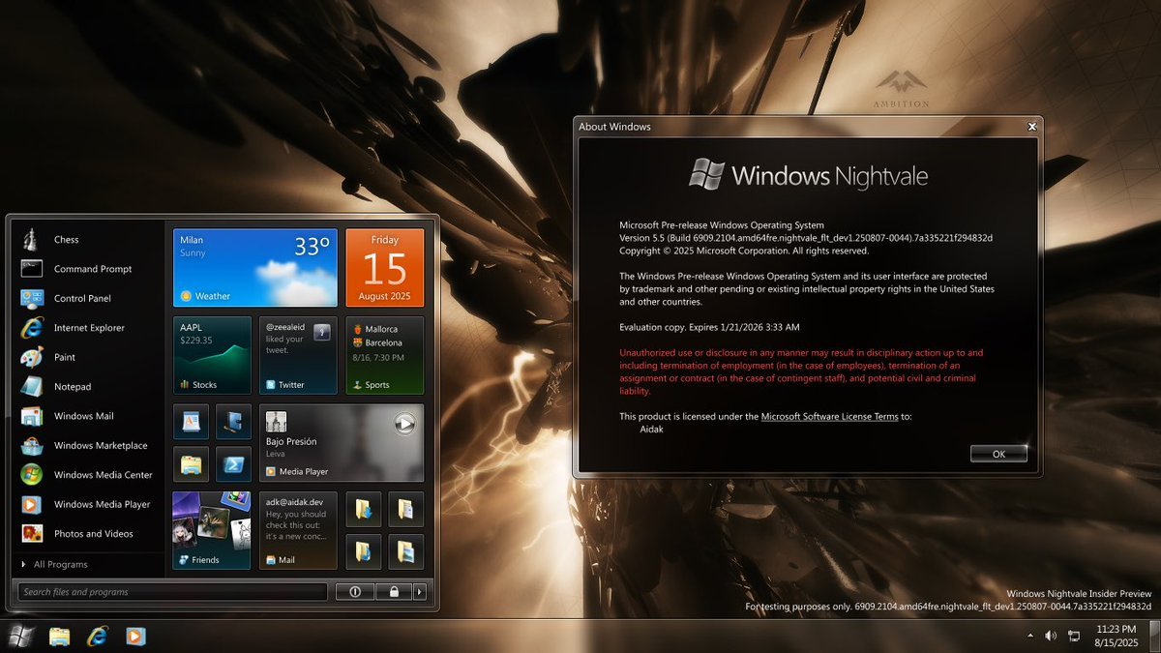The width and height of the screenshot is (1161, 653).
Task: Close the About Windows dialog
Action: [x=1032, y=126]
